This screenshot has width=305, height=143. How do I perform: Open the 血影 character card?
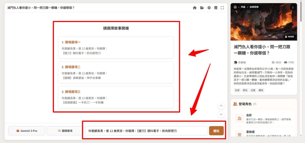point(264,119)
